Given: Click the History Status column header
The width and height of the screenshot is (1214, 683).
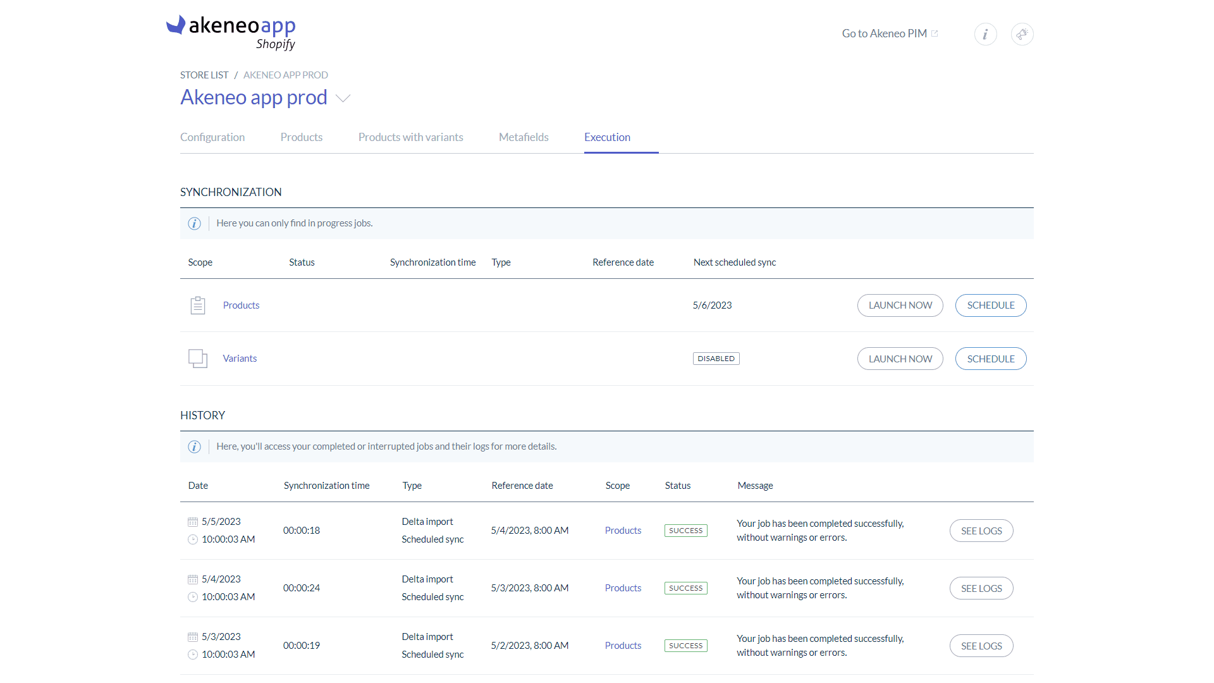Looking at the screenshot, I should pos(678,486).
